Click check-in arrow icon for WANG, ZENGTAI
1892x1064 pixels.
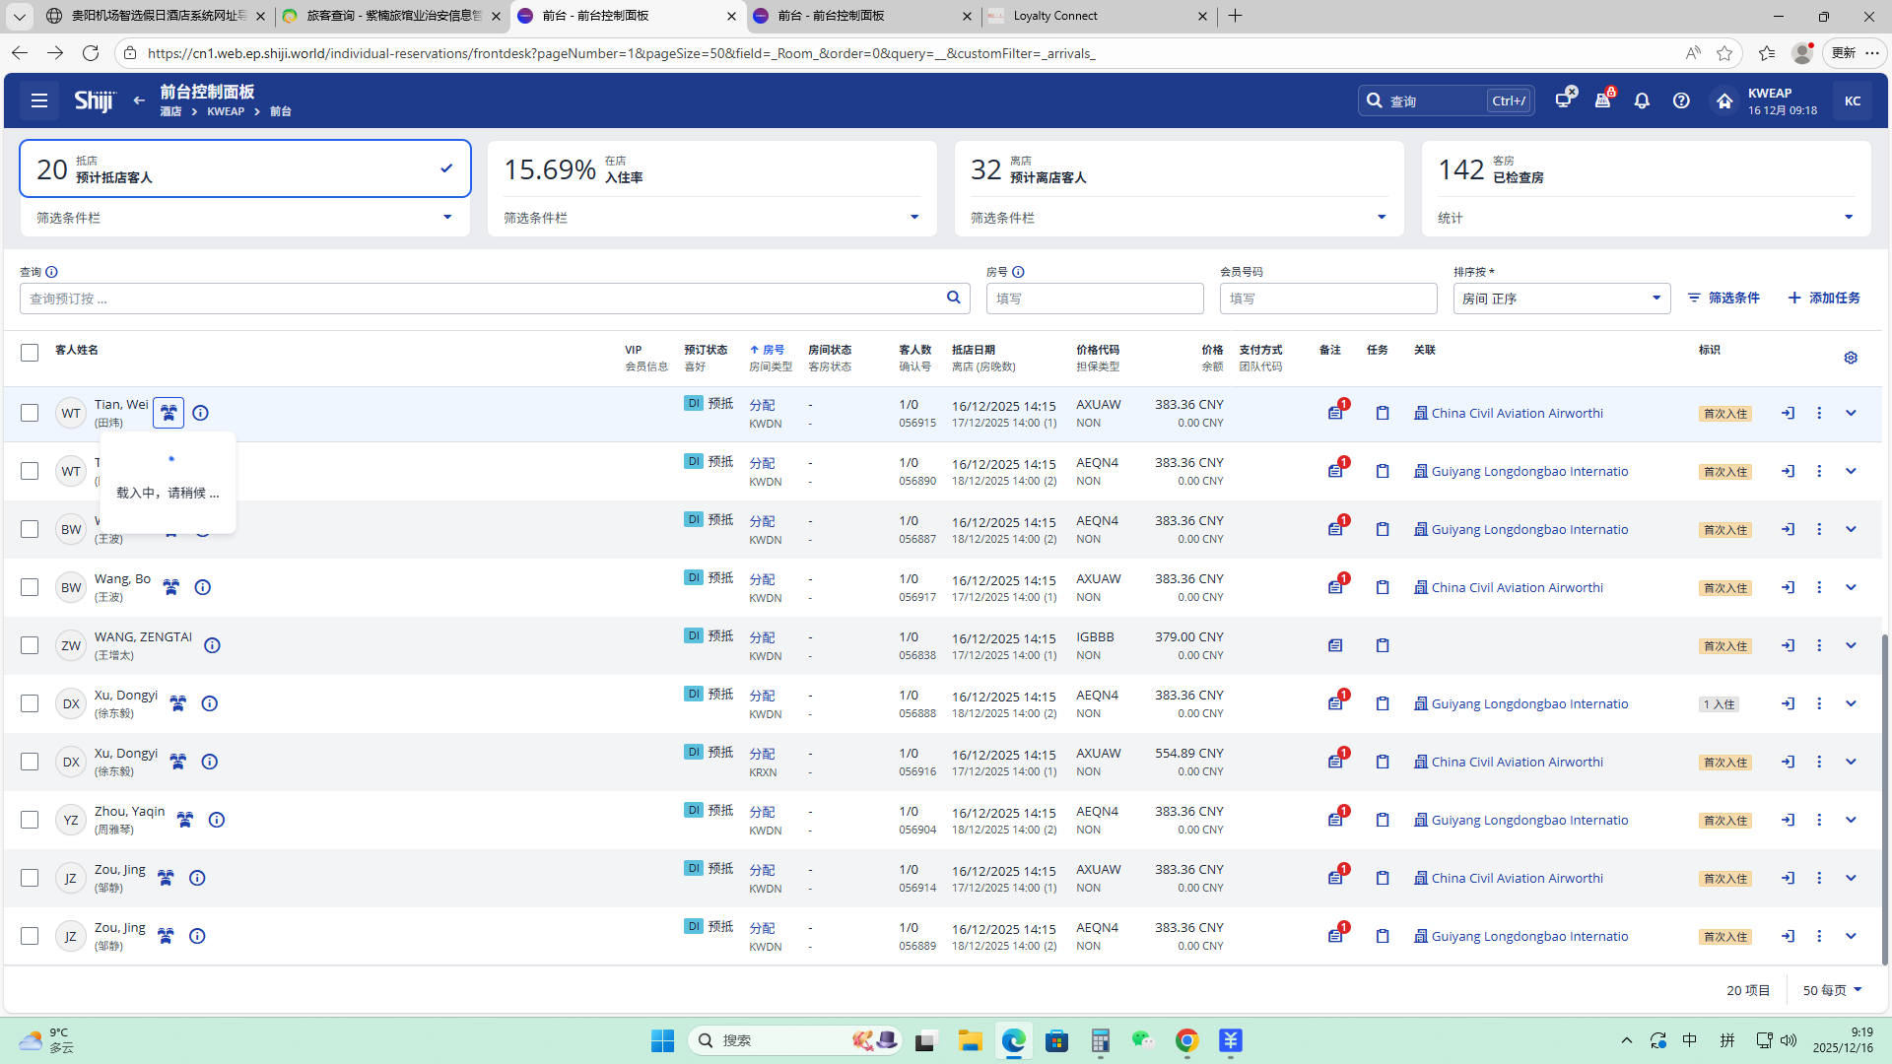(x=1788, y=645)
